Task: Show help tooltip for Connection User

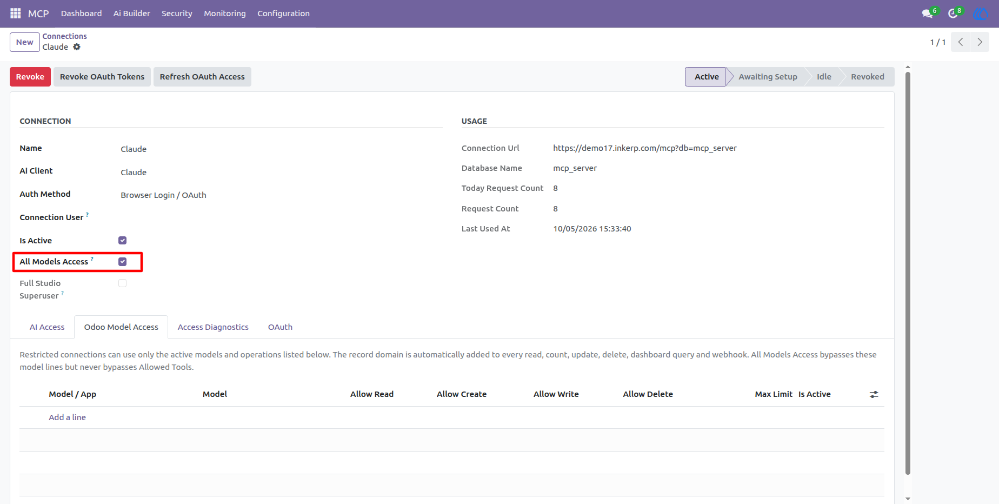Action: coord(87,215)
